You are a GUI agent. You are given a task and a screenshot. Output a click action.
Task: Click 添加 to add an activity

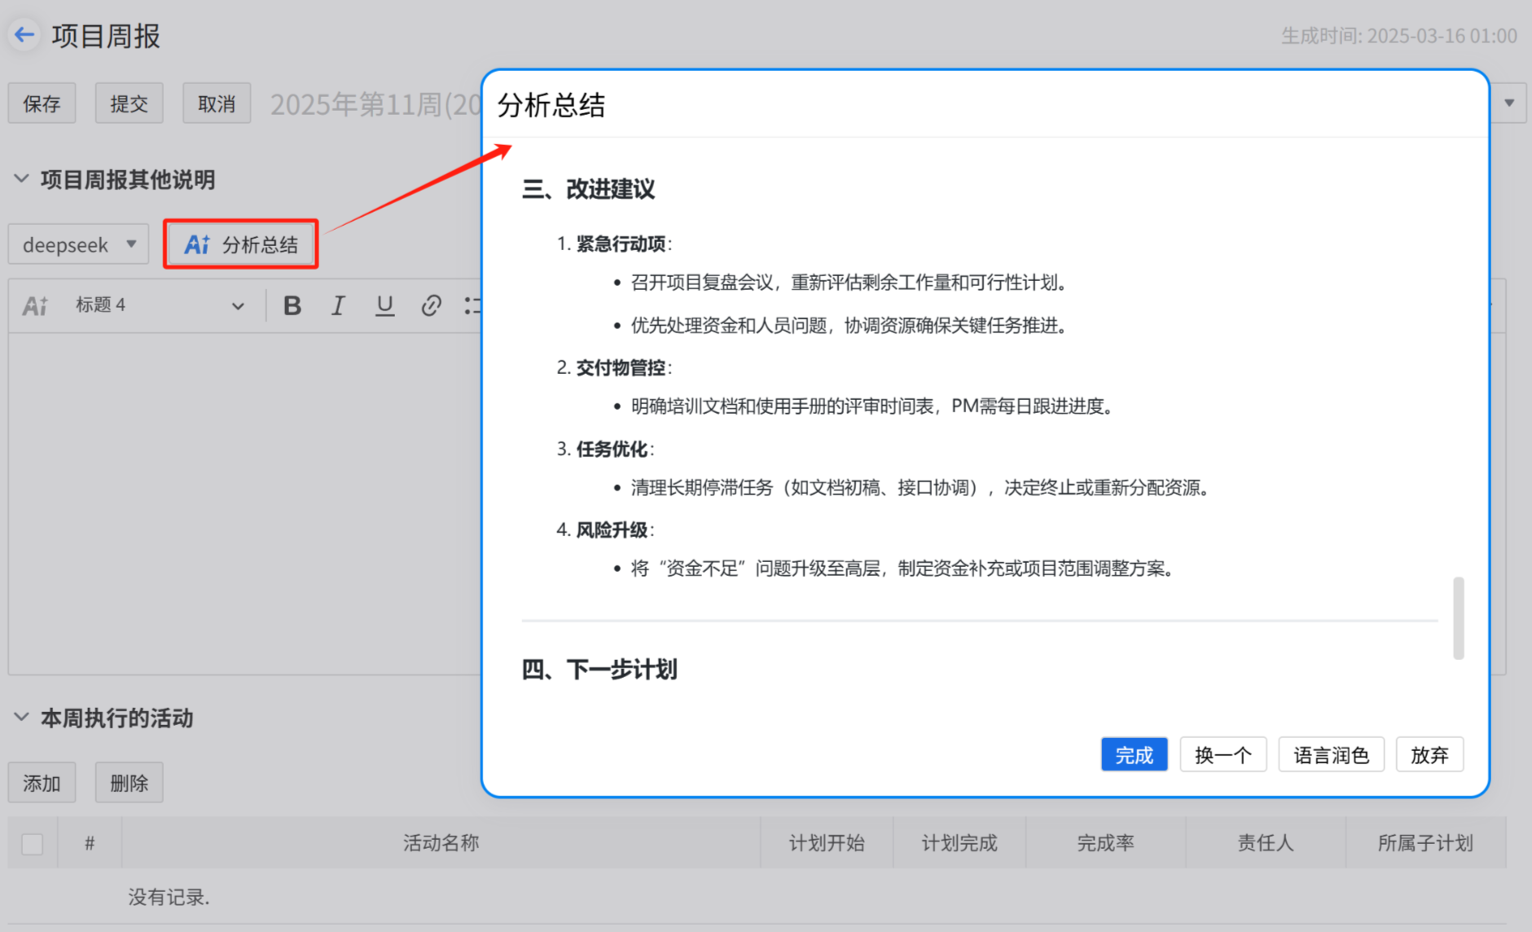42,782
